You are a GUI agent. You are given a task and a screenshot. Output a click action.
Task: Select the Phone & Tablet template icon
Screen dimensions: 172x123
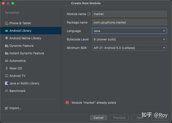coord(7,23)
